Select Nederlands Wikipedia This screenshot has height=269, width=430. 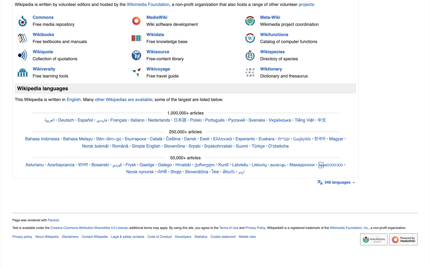pos(159,120)
